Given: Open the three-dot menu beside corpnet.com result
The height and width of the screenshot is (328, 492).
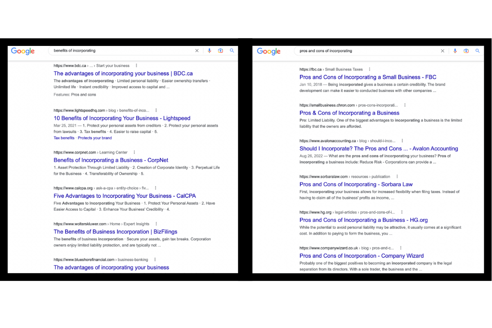Looking at the screenshot, I should (x=134, y=152).
